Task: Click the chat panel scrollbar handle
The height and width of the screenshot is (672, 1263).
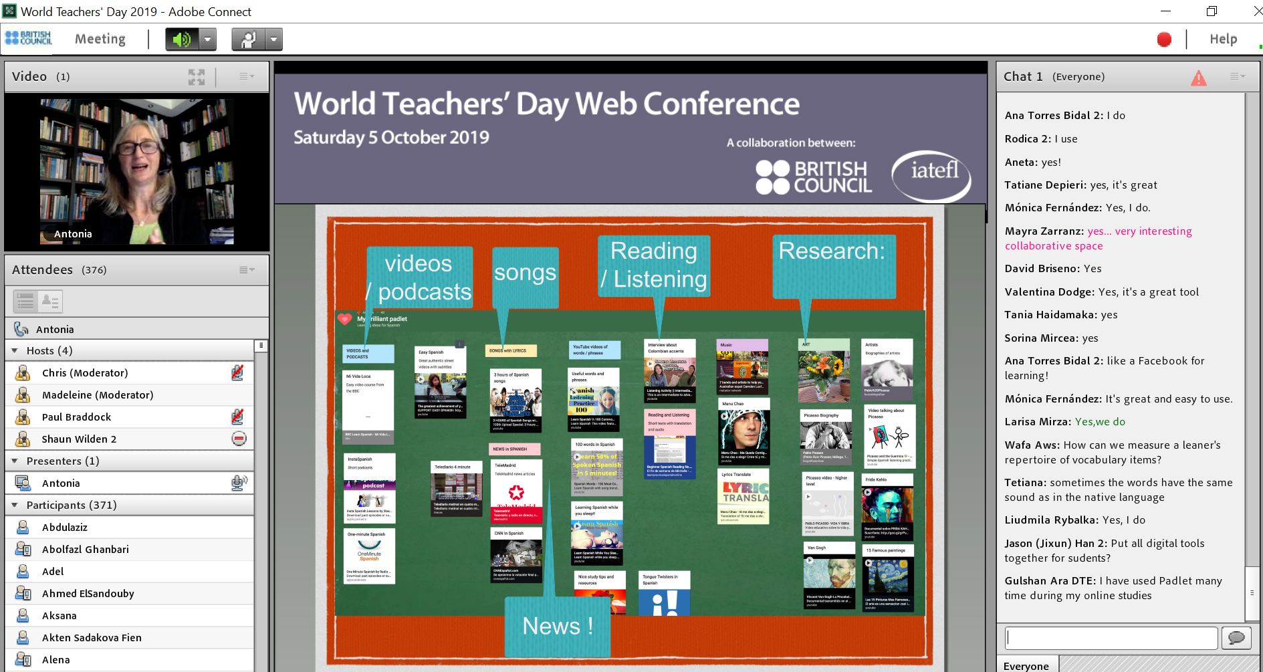Action: click(x=1252, y=592)
